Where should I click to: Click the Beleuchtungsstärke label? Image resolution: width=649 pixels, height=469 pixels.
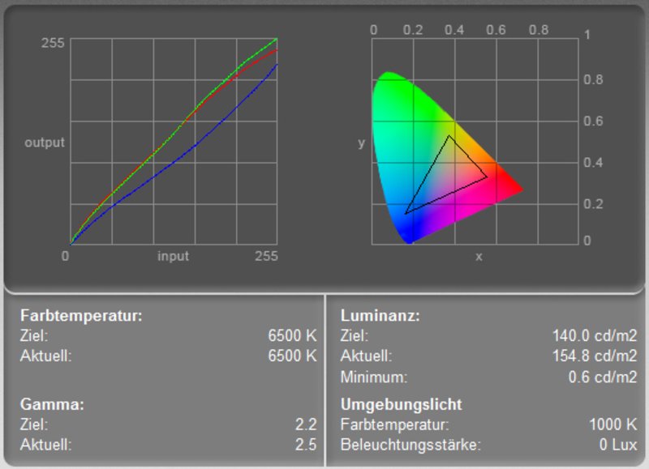410,445
